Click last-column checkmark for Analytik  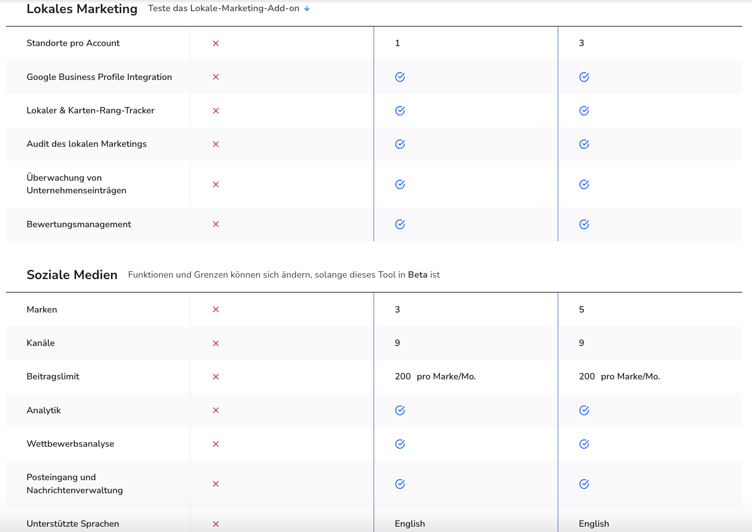click(584, 411)
